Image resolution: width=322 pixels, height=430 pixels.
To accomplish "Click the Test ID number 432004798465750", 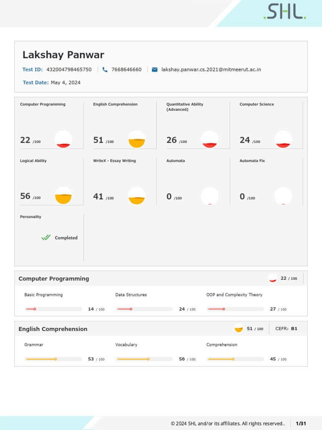I will click(x=69, y=70).
